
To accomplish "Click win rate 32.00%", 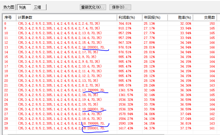I will coord(186,23).
